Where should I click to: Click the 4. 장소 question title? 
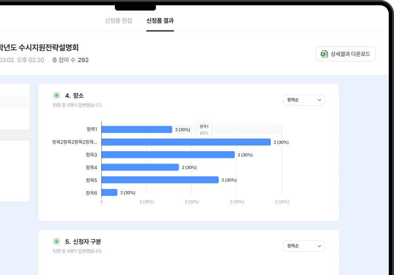[x=74, y=95]
